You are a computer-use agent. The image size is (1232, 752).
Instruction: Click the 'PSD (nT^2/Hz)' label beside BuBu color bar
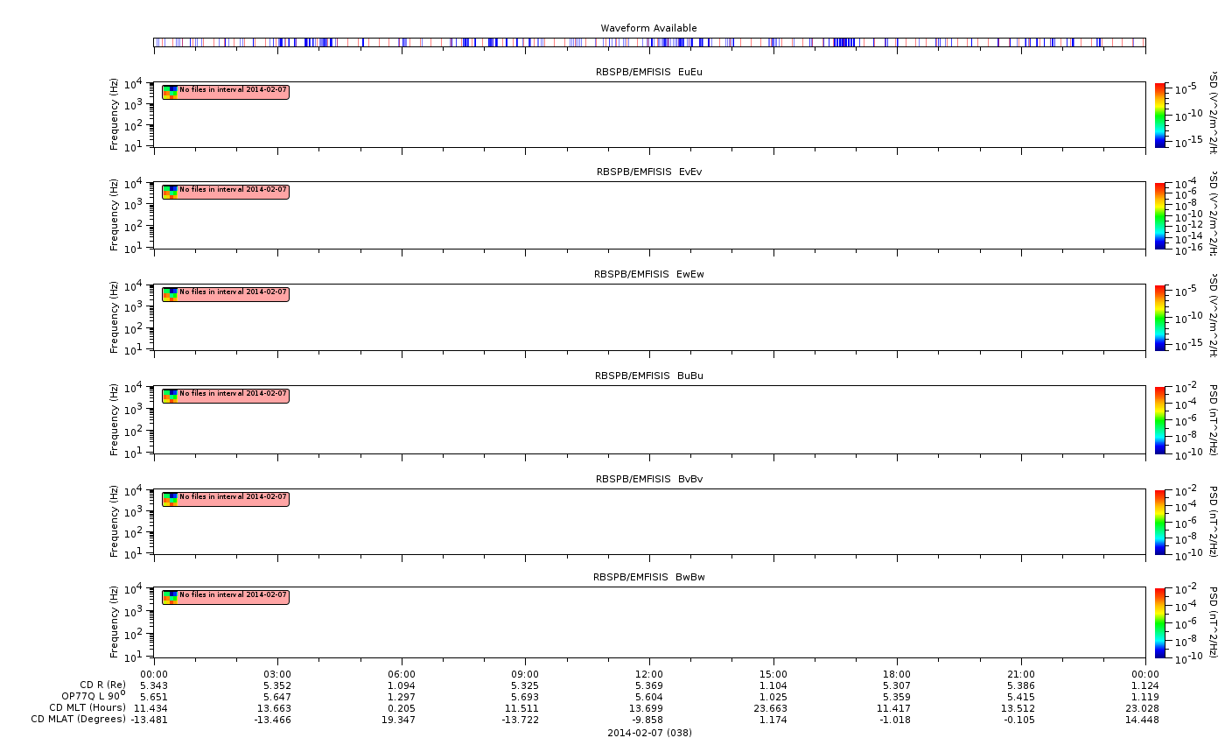pyautogui.click(x=1213, y=420)
